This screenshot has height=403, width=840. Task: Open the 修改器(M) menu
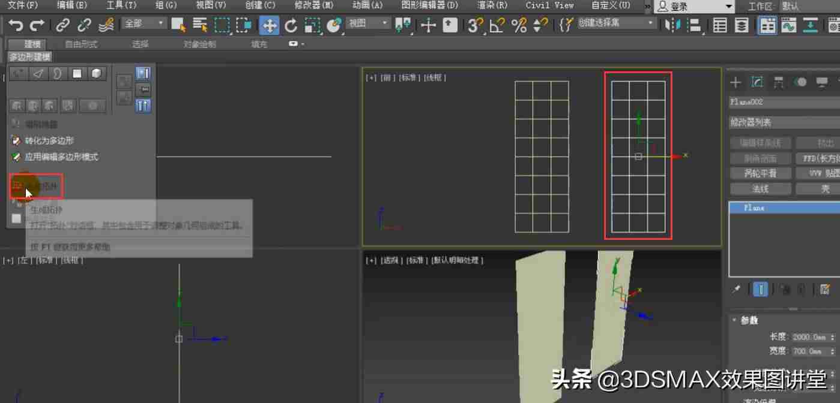tap(314, 5)
